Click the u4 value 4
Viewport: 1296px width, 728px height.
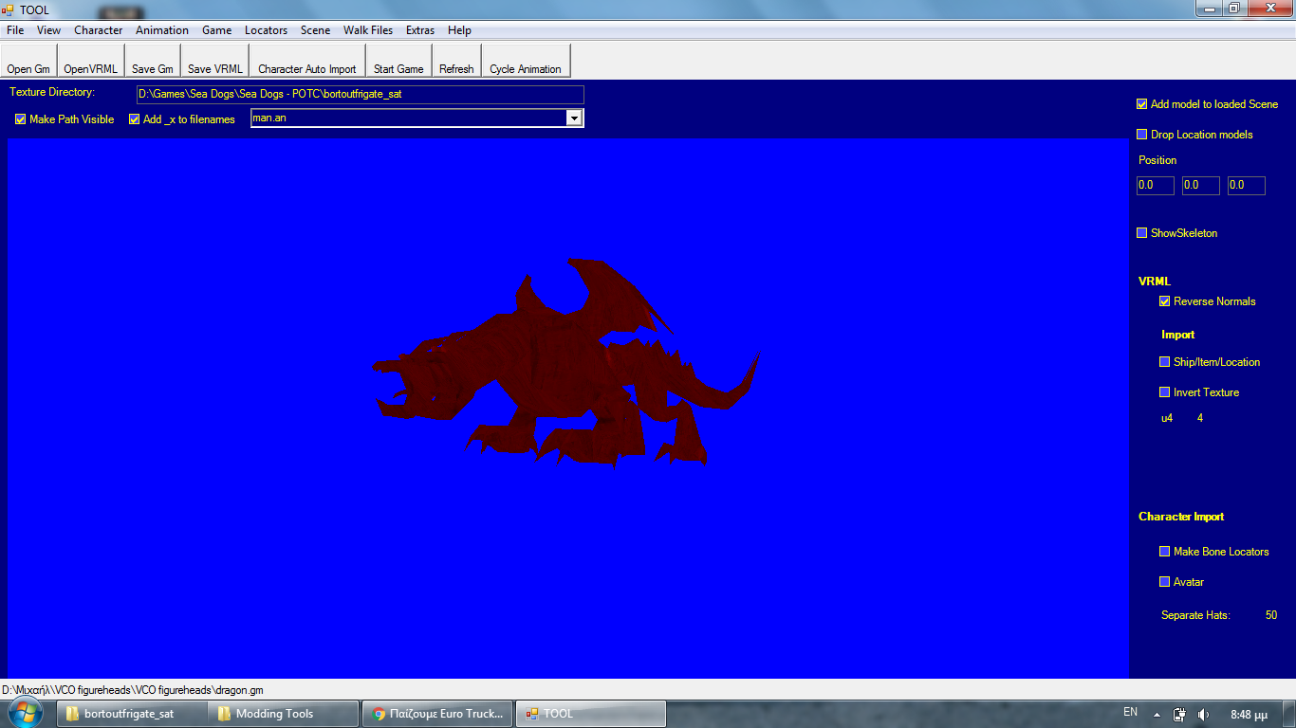1200,418
